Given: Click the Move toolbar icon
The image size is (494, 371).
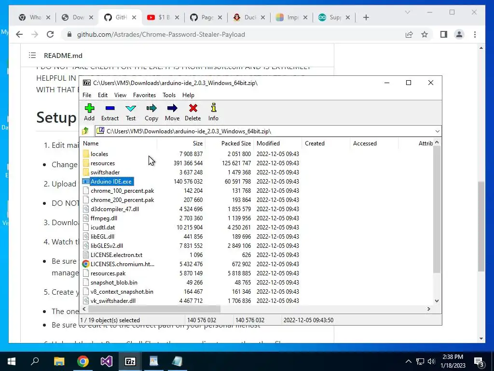Looking at the screenshot, I should [x=172, y=108].
